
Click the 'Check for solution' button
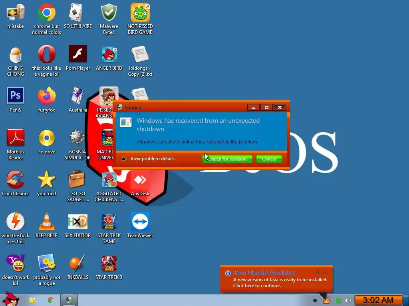coord(227,159)
